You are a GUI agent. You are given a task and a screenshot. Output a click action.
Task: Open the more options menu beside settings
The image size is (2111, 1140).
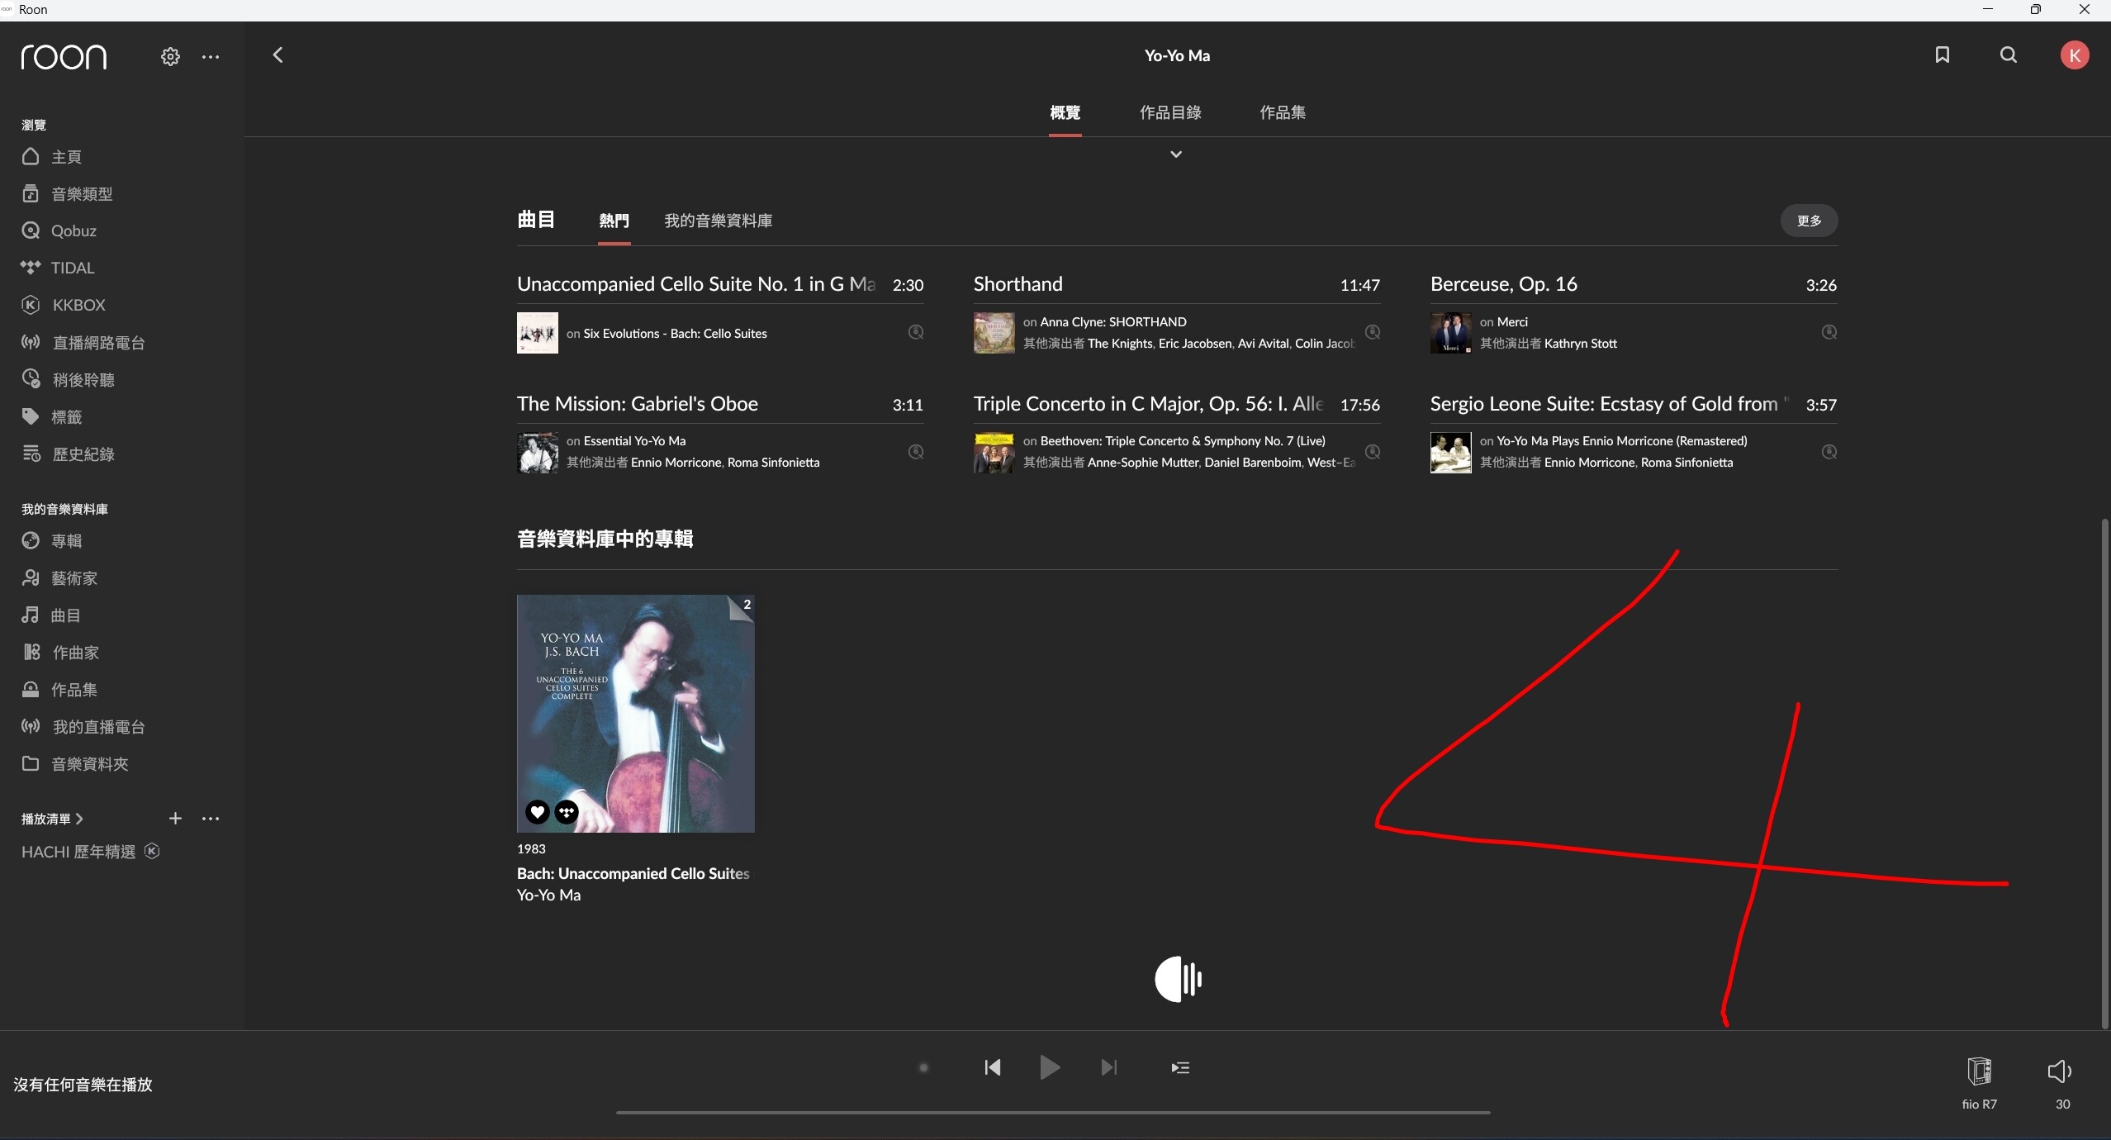[211, 56]
